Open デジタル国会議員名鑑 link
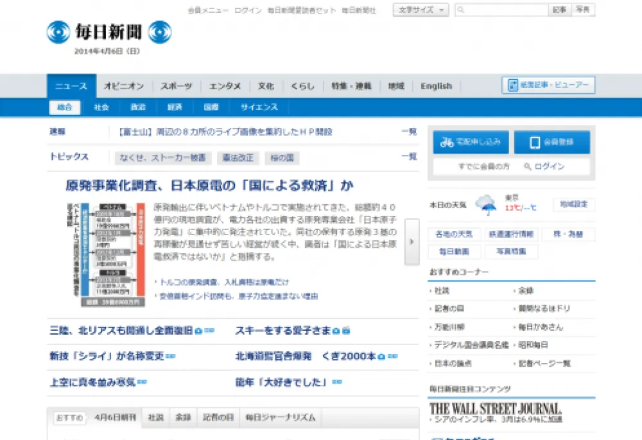Viewport: 642px width, 440px height. (x=471, y=345)
